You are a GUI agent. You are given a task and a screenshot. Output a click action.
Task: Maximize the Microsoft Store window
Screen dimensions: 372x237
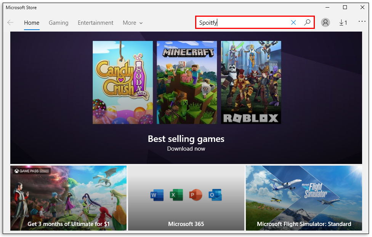pos(345,7)
